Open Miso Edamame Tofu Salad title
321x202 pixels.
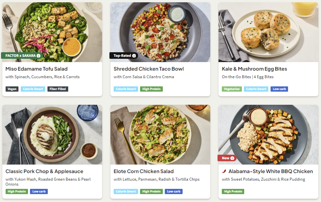click(x=37, y=69)
